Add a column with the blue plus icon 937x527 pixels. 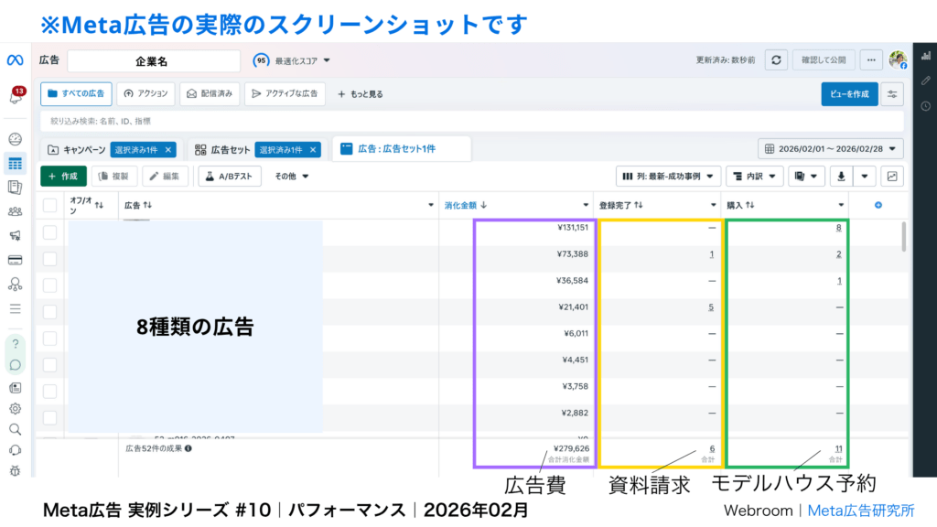pos(878,205)
